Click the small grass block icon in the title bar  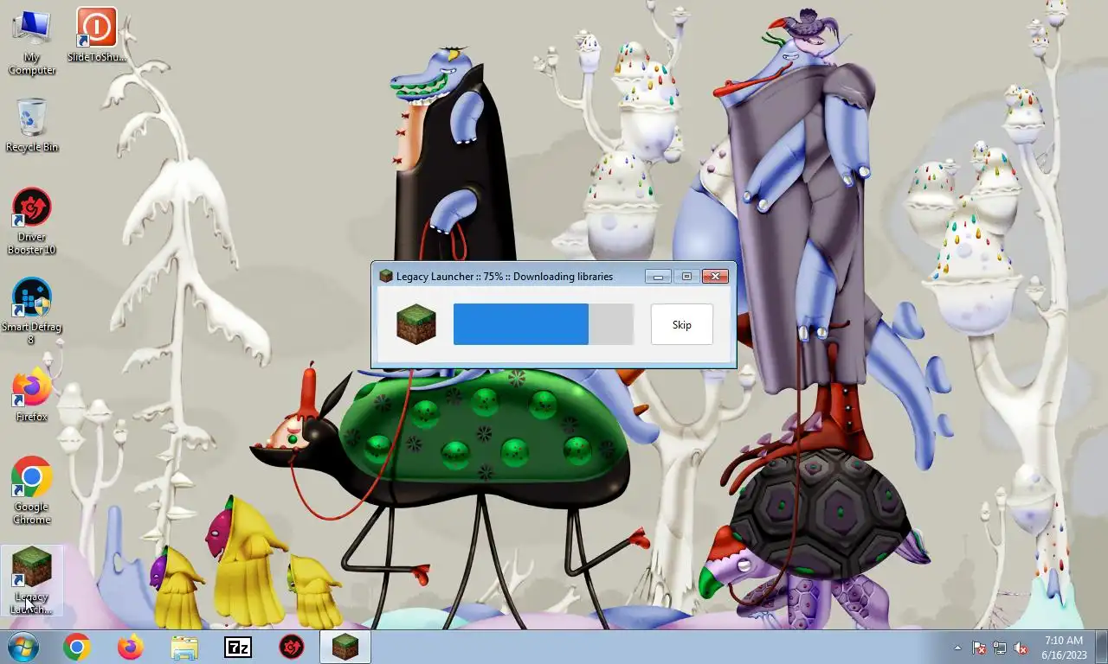coord(386,277)
